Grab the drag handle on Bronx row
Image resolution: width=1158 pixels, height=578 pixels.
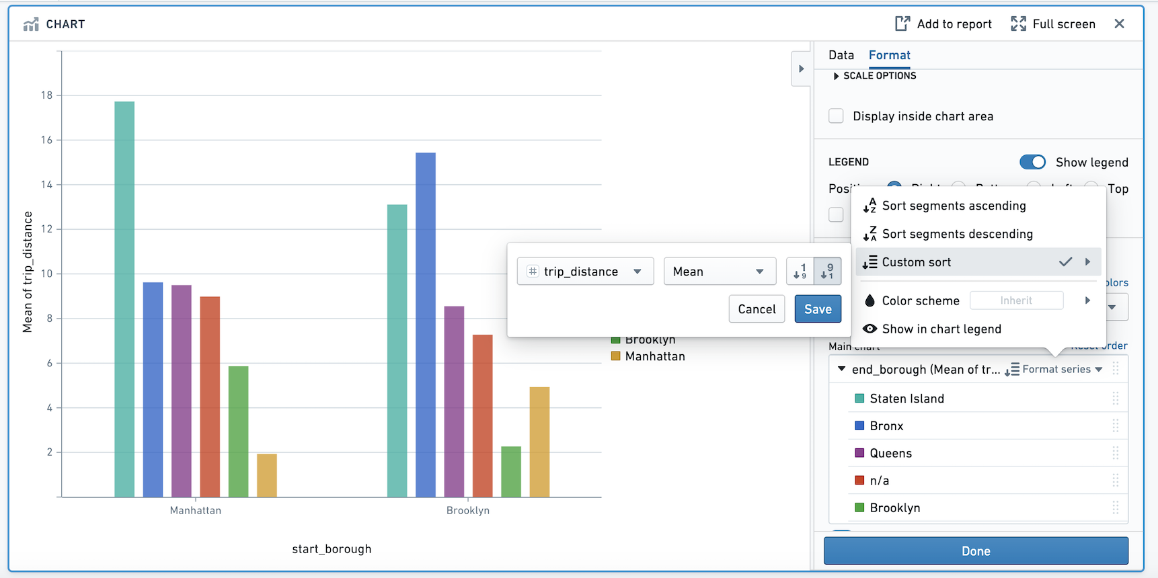pos(1115,425)
